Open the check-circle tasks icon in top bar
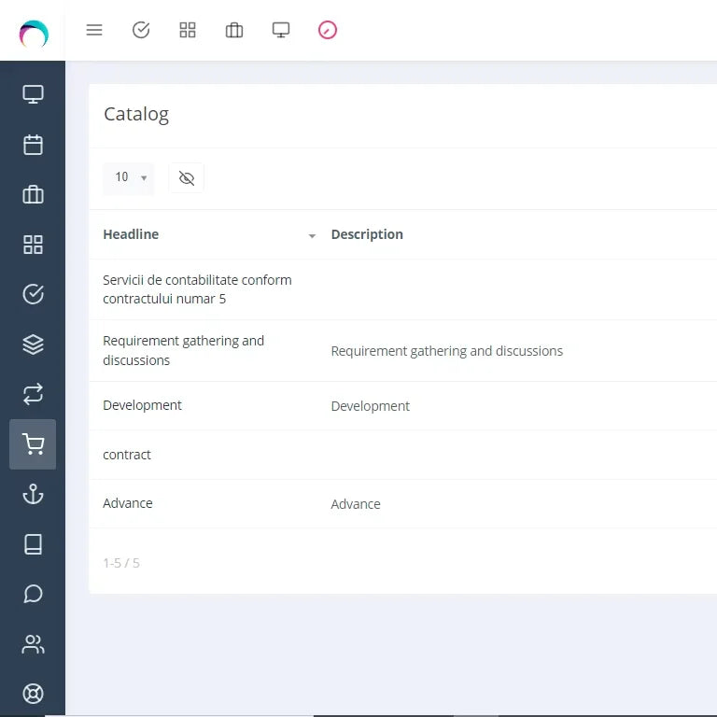717x717 pixels. 141,30
